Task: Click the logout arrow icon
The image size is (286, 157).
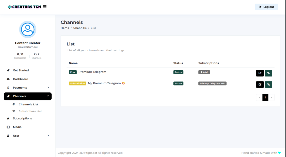Action: point(260,7)
